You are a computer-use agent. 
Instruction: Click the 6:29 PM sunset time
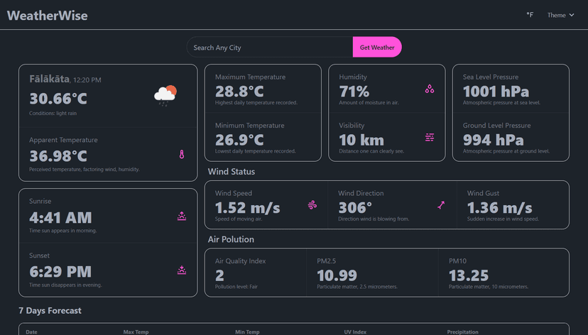(60, 272)
